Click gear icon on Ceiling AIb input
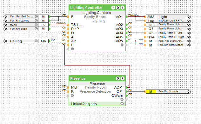 5,41
